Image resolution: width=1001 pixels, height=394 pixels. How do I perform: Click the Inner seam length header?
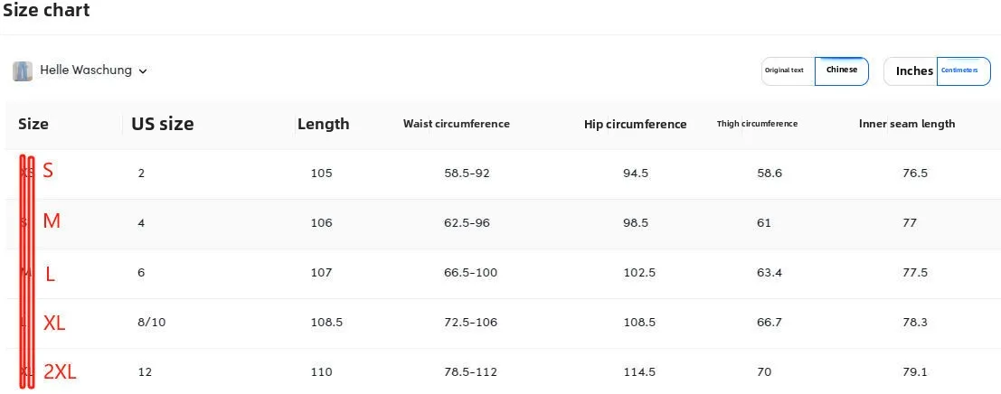pyautogui.click(x=906, y=124)
